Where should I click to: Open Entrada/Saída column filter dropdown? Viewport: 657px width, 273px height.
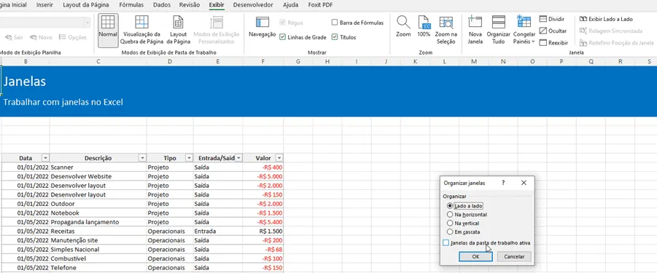point(239,158)
